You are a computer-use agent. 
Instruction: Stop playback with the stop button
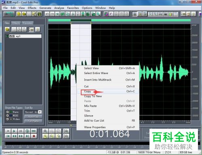click(x=8, y=131)
